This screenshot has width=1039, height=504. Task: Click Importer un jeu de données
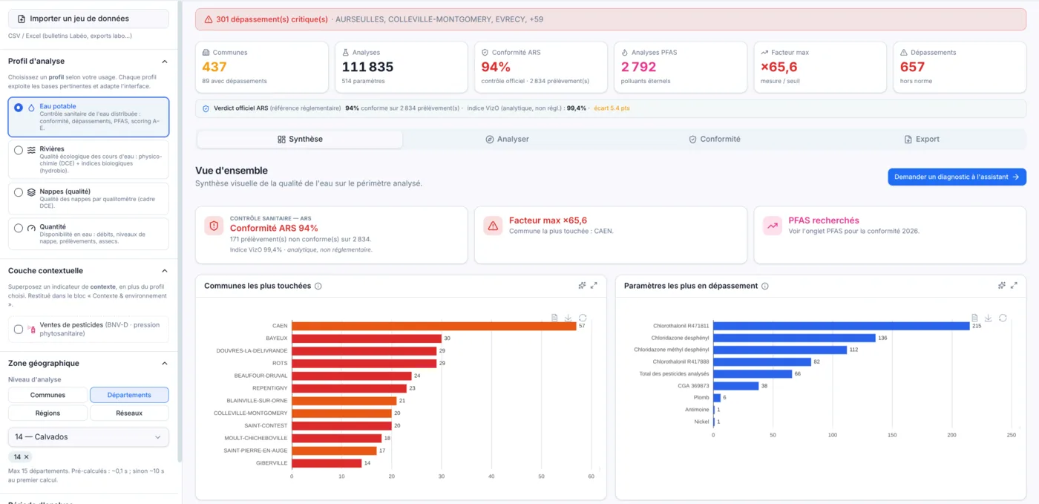click(x=88, y=19)
